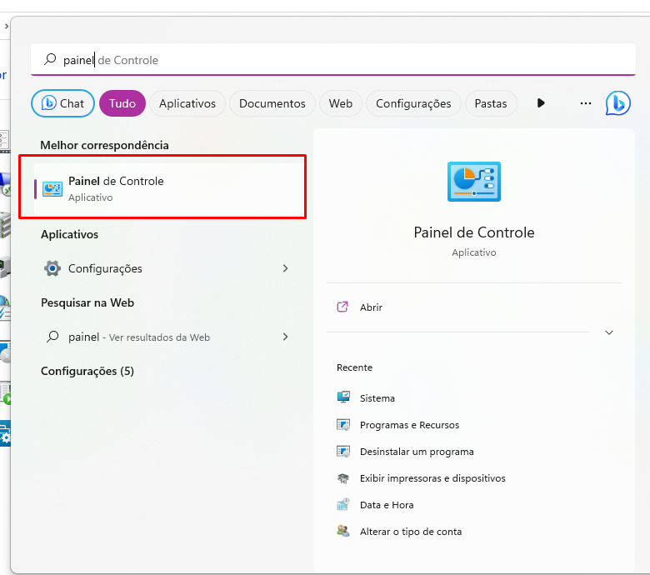Switch to the Aplicativos filter tab

187,103
